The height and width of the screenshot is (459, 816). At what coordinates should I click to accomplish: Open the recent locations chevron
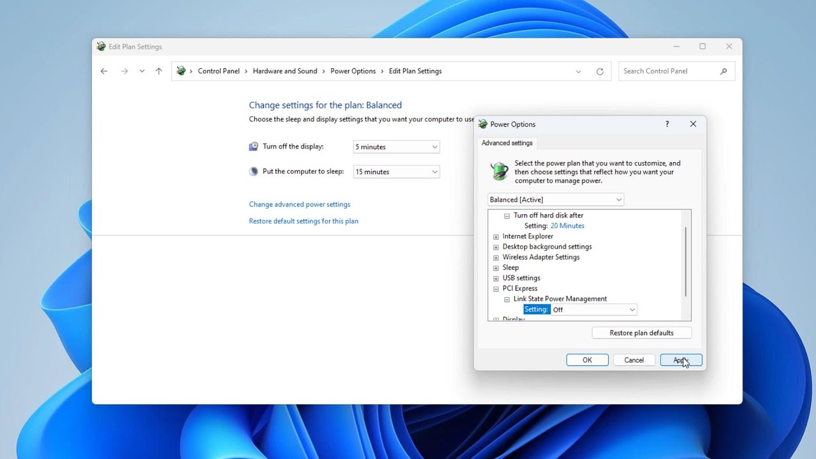coord(142,71)
